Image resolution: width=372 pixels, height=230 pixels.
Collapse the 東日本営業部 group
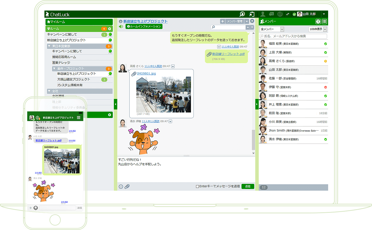click(x=49, y=46)
